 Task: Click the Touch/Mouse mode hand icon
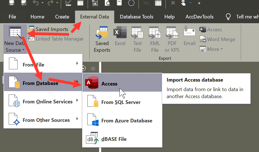pos(183,3)
